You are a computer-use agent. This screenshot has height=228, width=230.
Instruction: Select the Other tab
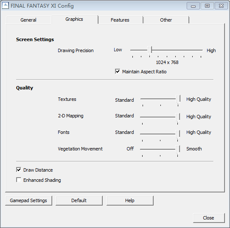166,20
